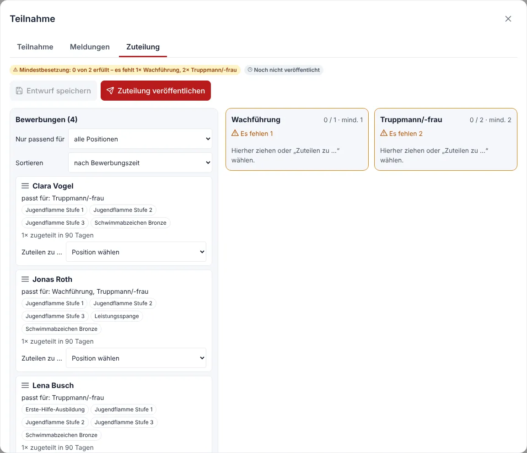Select applicant name Jonas Roth
This screenshot has height=453, width=527.
(52, 279)
